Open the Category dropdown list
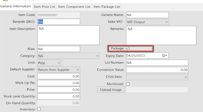This screenshot has height=112, width=203. coord(68,56)
